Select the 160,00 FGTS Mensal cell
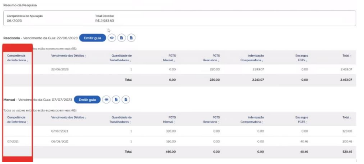364x164 pixels. pos(170,141)
